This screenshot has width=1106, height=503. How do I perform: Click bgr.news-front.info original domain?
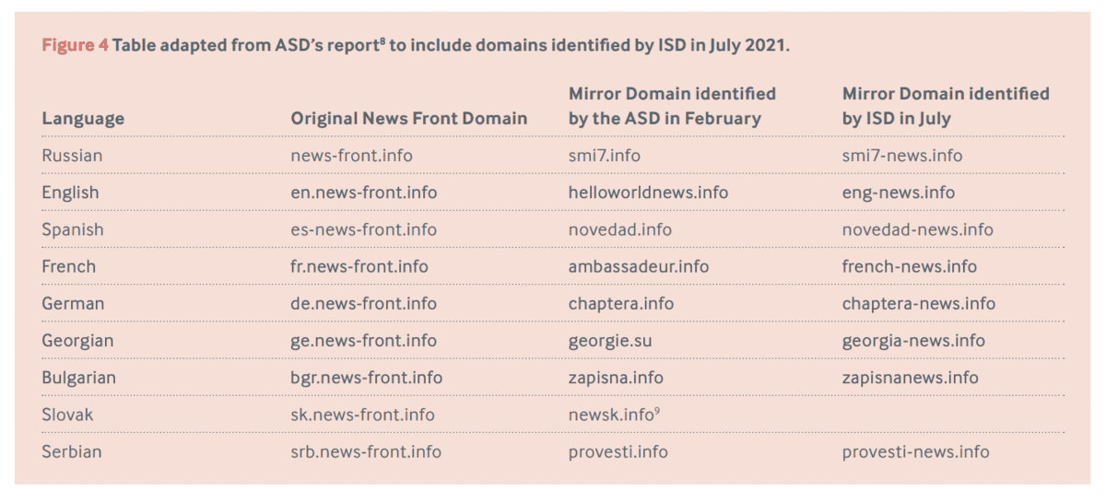[x=366, y=378]
